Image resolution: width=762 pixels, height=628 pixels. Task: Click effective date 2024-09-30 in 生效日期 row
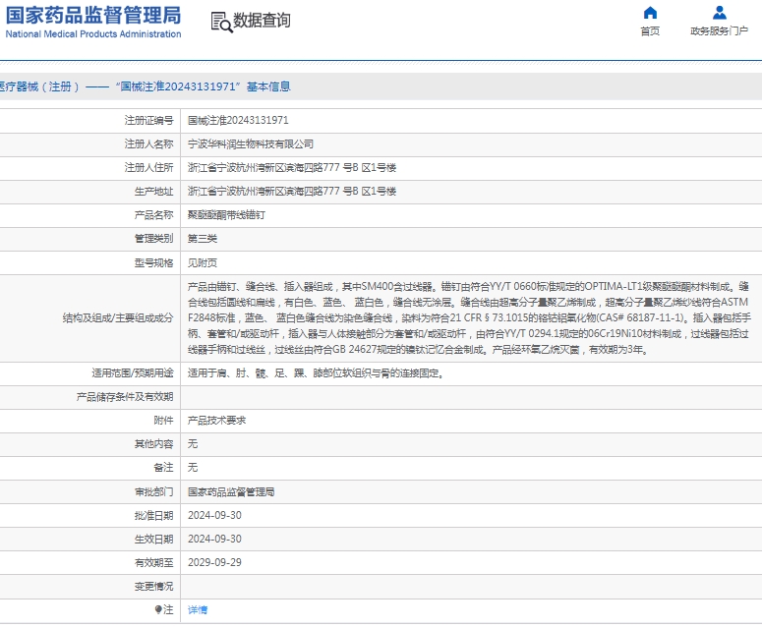214,540
